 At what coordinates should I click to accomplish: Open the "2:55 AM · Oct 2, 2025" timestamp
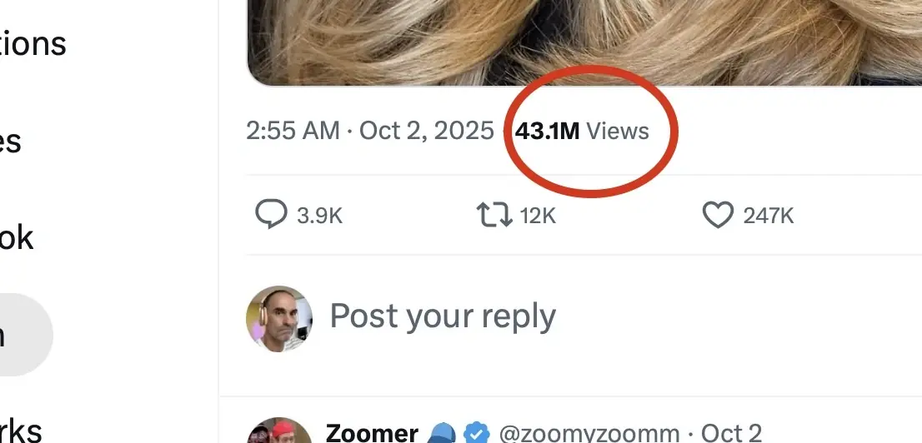click(x=369, y=132)
